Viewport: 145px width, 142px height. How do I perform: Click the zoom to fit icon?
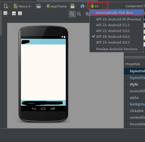72,14
